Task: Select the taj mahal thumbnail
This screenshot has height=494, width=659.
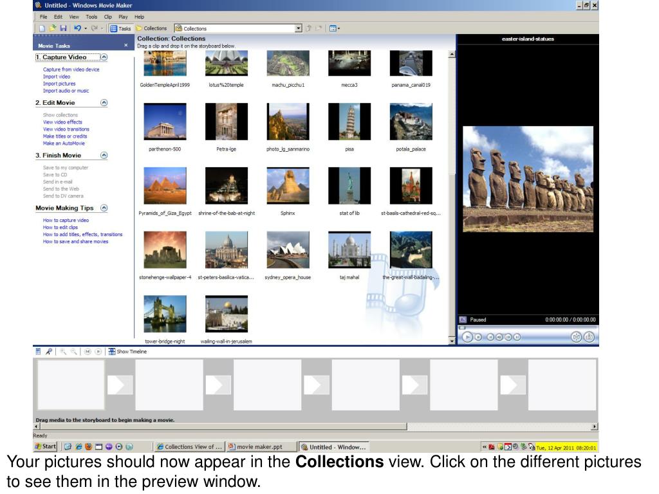Action: pos(349,250)
